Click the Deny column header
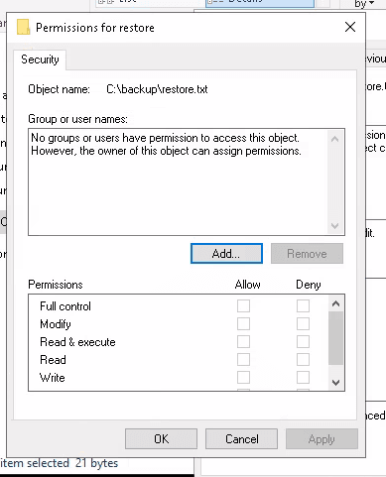Screen dimensions: 386x477 (x=309, y=285)
